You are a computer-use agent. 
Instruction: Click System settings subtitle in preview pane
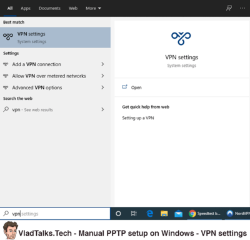click(182, 66)
